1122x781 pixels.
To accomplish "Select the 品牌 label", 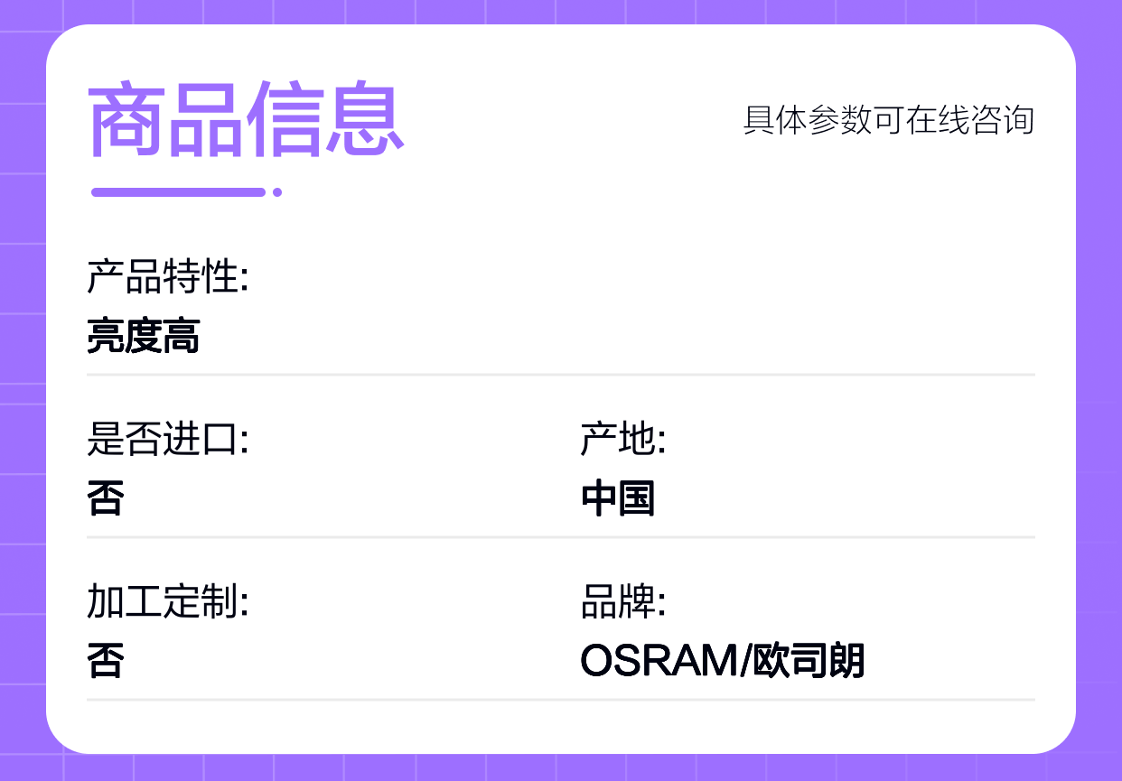I will tap(622, 602).
